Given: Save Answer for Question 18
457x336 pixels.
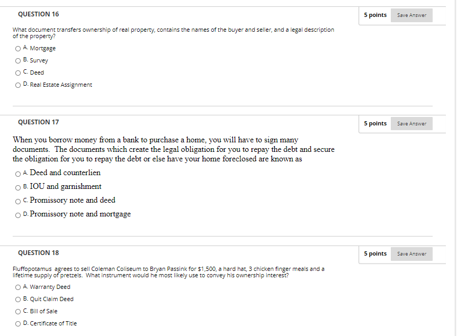Looking at the screenshot, I should coord(411,253).
